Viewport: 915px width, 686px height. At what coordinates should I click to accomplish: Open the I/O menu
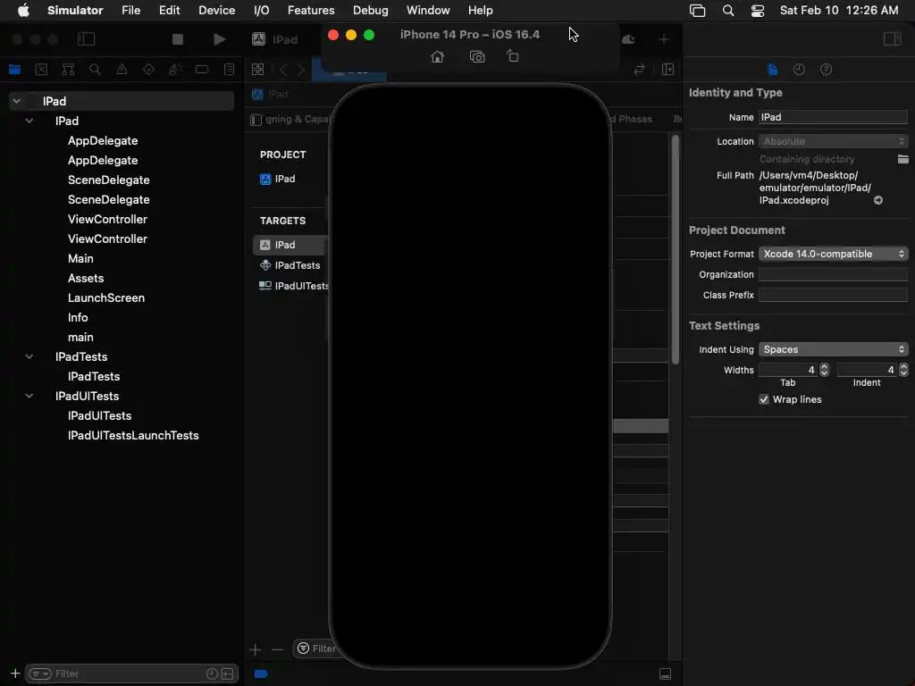(262, 10)
